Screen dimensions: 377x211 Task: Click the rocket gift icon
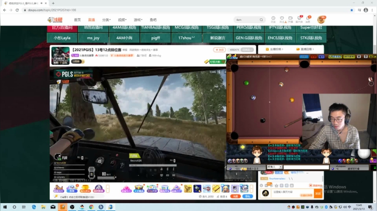tap(197, 189)
